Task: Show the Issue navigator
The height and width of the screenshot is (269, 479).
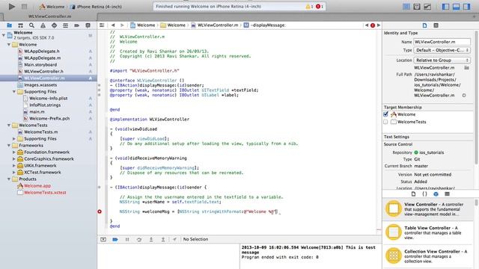Action: pos(43,25)
